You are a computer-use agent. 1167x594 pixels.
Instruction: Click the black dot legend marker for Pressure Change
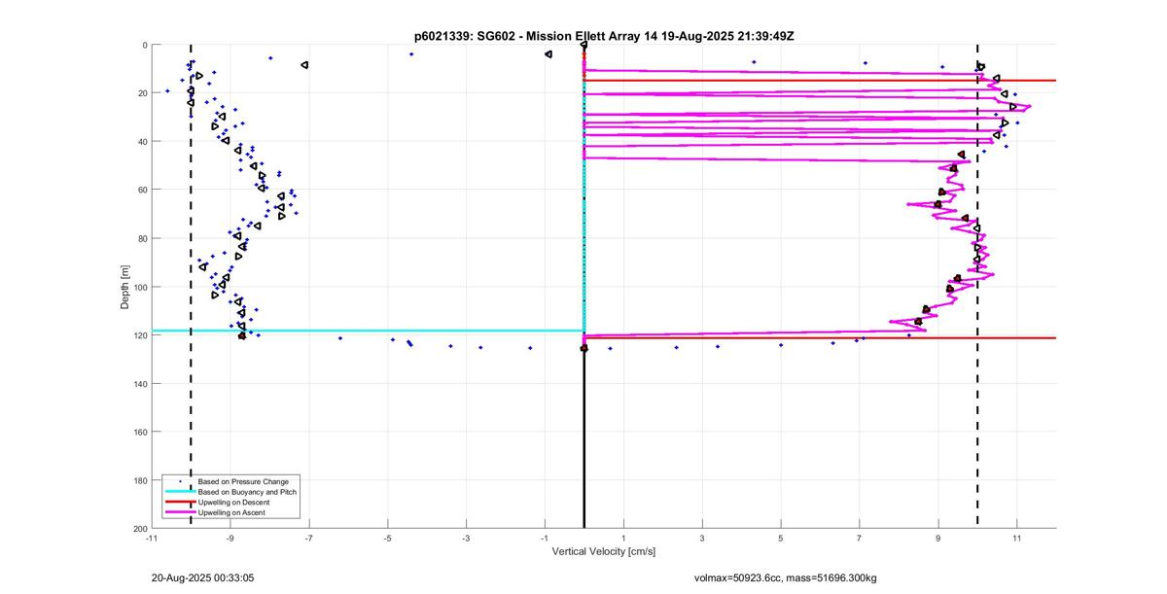180,481
